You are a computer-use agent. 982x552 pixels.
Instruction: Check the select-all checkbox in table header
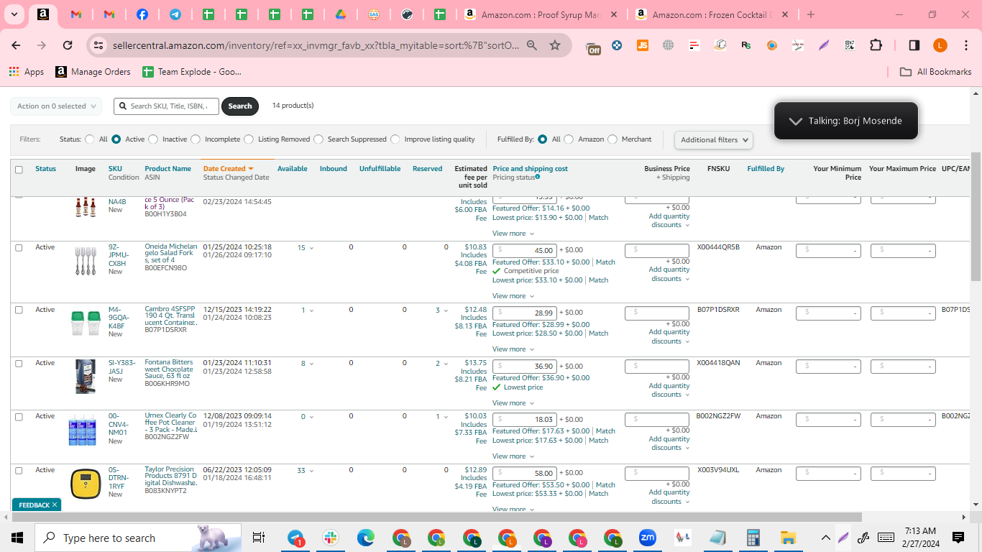point(19,170)
